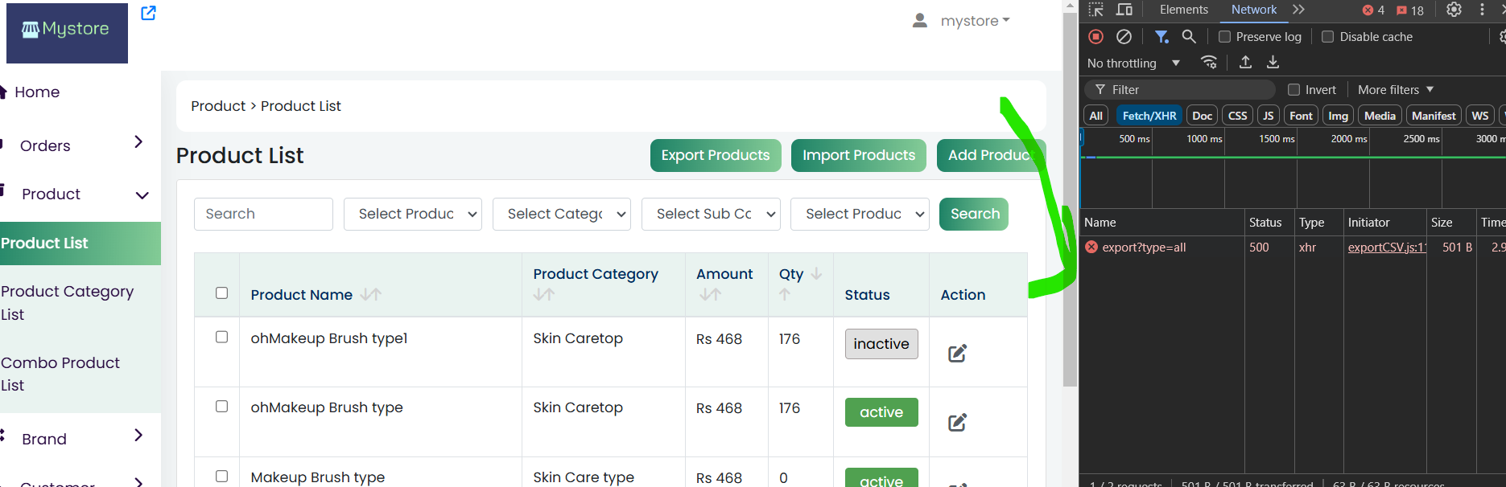
Task: Open DevTools settings gear
Action: click(1454, 10)
